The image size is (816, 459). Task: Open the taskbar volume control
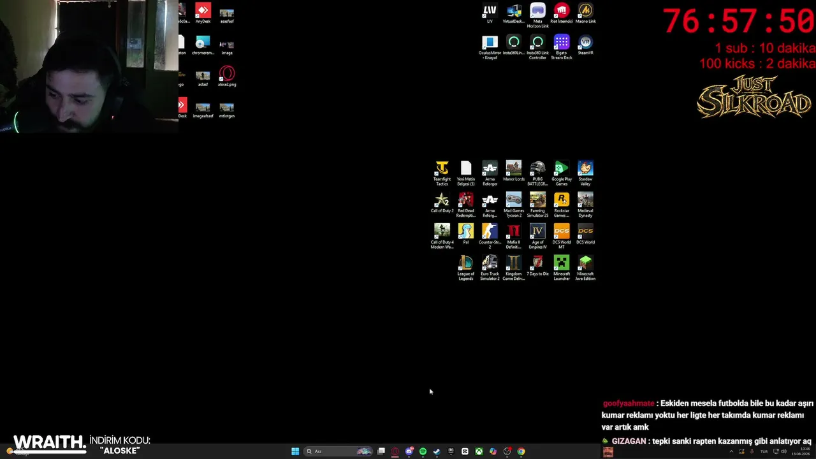[x=783, y=451]
